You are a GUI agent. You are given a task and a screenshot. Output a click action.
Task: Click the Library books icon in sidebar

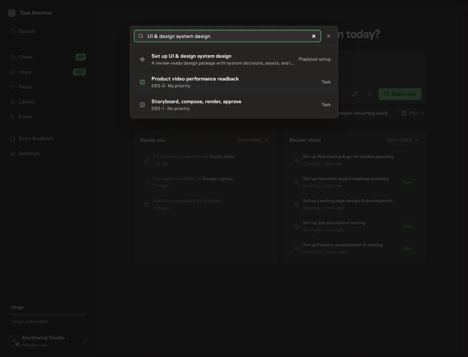(13, 102)
